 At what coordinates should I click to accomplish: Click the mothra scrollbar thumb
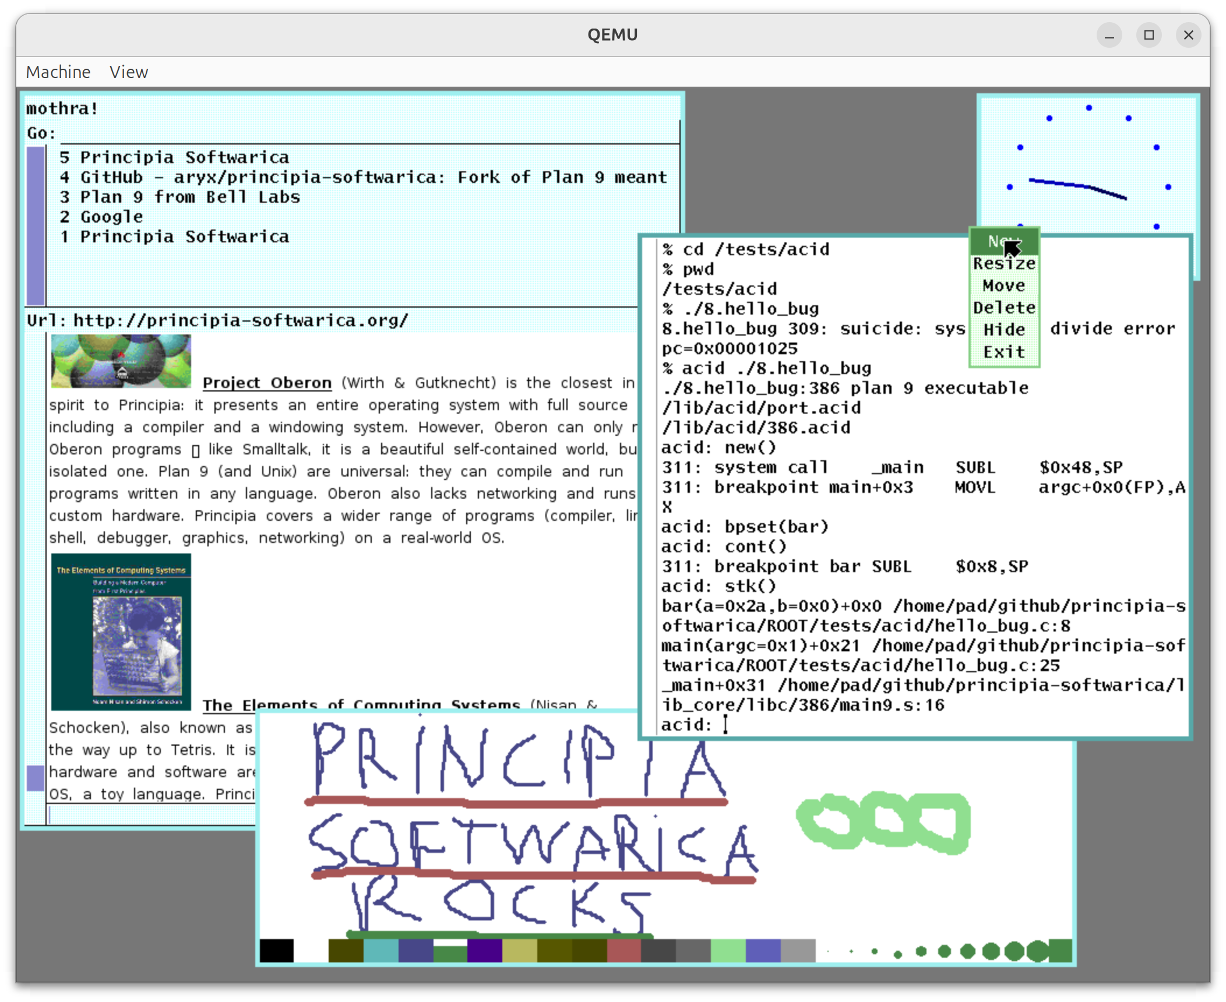35,225
